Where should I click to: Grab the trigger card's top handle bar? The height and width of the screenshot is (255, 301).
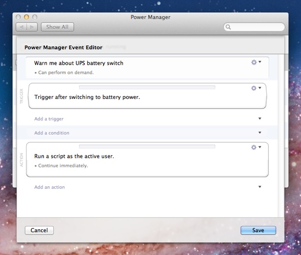(147, 87)
